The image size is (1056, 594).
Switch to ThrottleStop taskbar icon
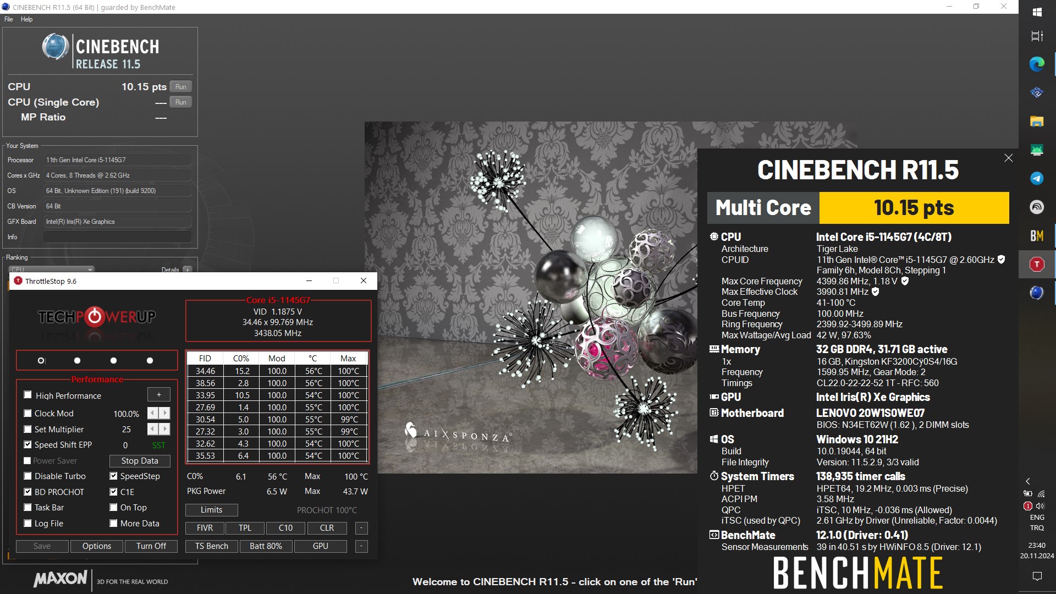[x=1037, y=264]
